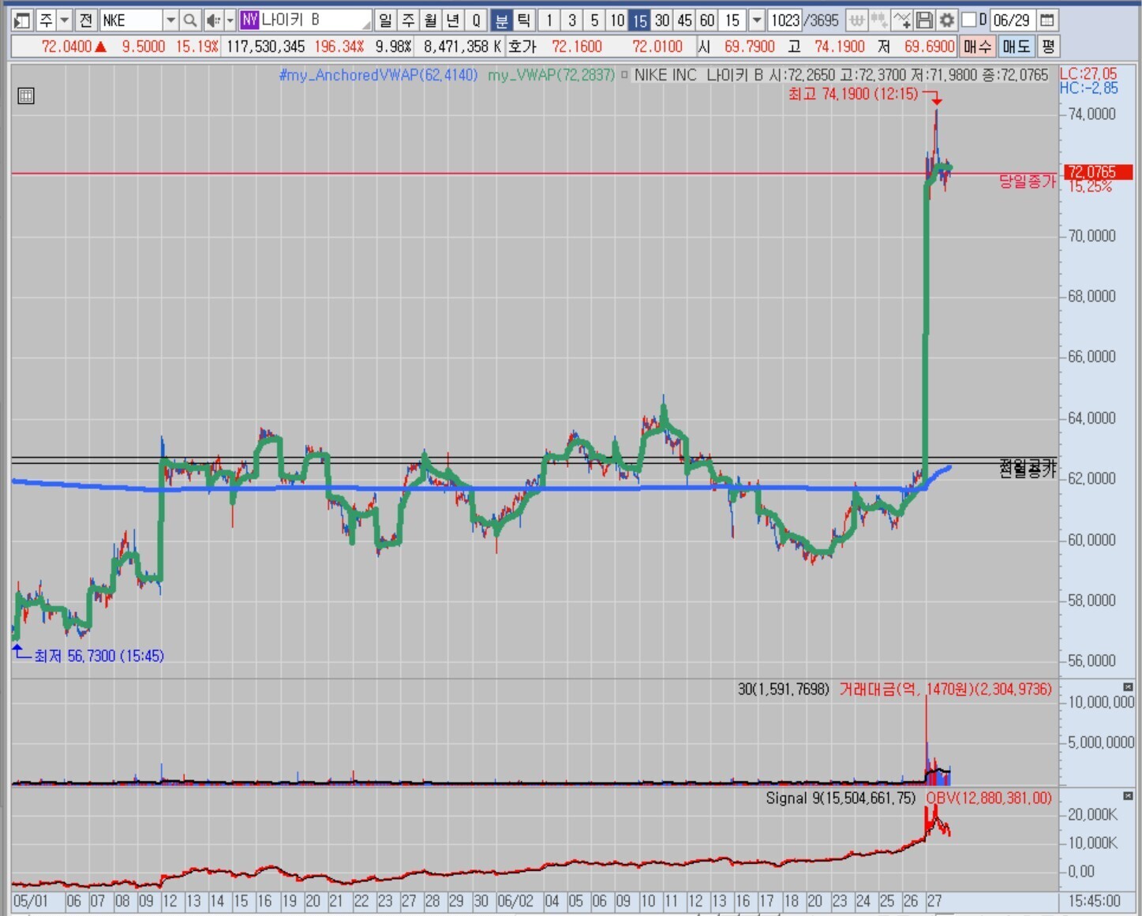Switch to the 45-minute interval
The height and width of the screenshot is (916, 1142).
[685, 20]
